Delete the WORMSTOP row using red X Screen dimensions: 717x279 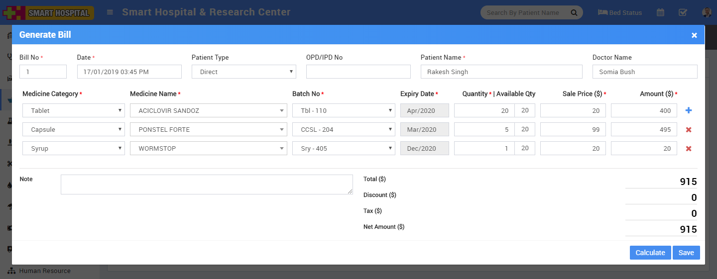coord(689,149)
